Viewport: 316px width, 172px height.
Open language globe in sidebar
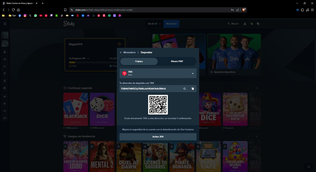5,118
